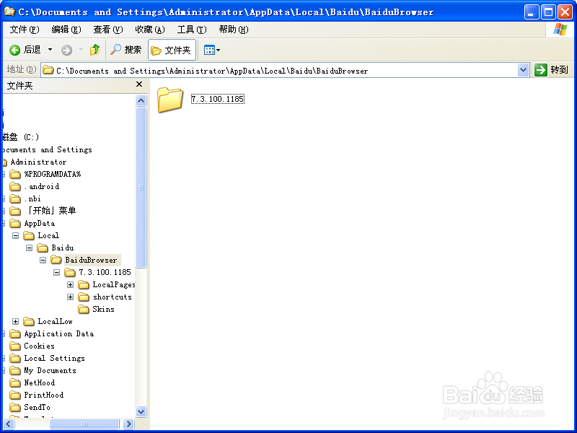
Task: Expand the LocalPages tree node
Action: [70, 284]
